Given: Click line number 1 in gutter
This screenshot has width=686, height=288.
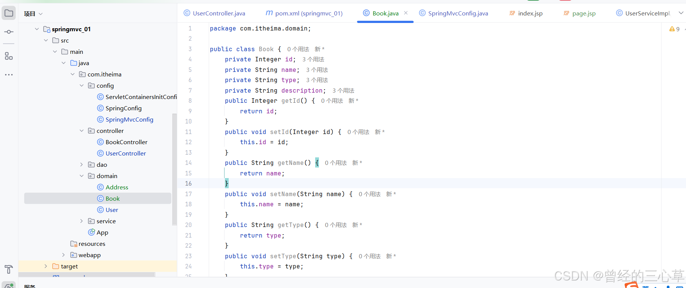Looking at the screenshot, I should pyautogui.click(x=190, y=28).
